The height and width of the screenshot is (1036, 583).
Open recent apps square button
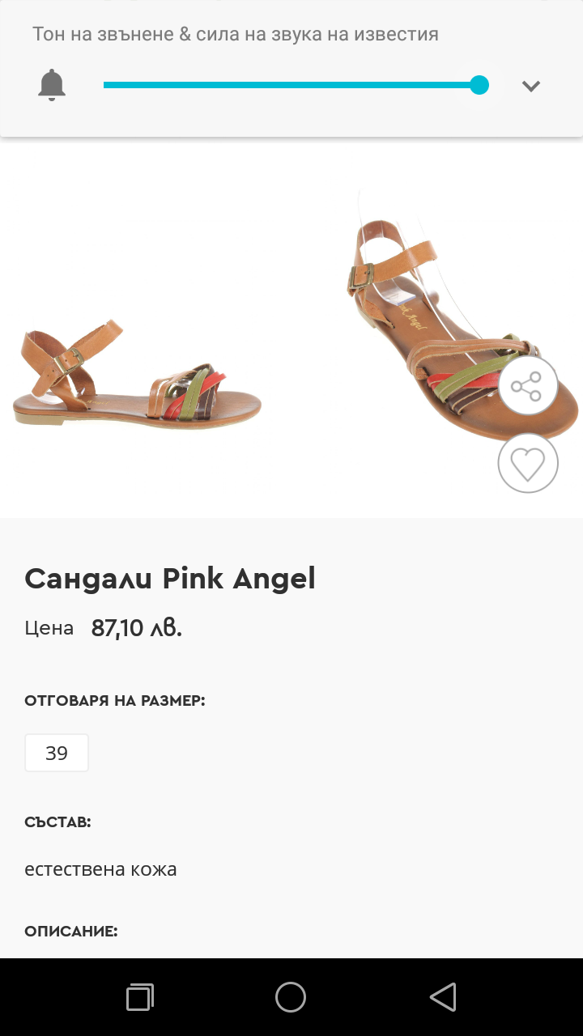click(x=139, y=997)
